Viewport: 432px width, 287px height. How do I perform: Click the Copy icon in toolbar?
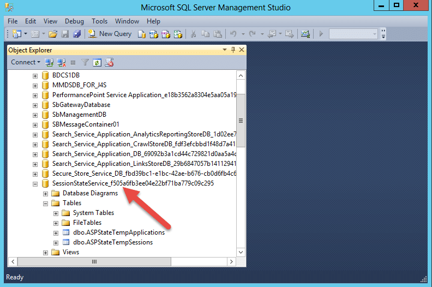pyautogui.click(x=205, y=34)
